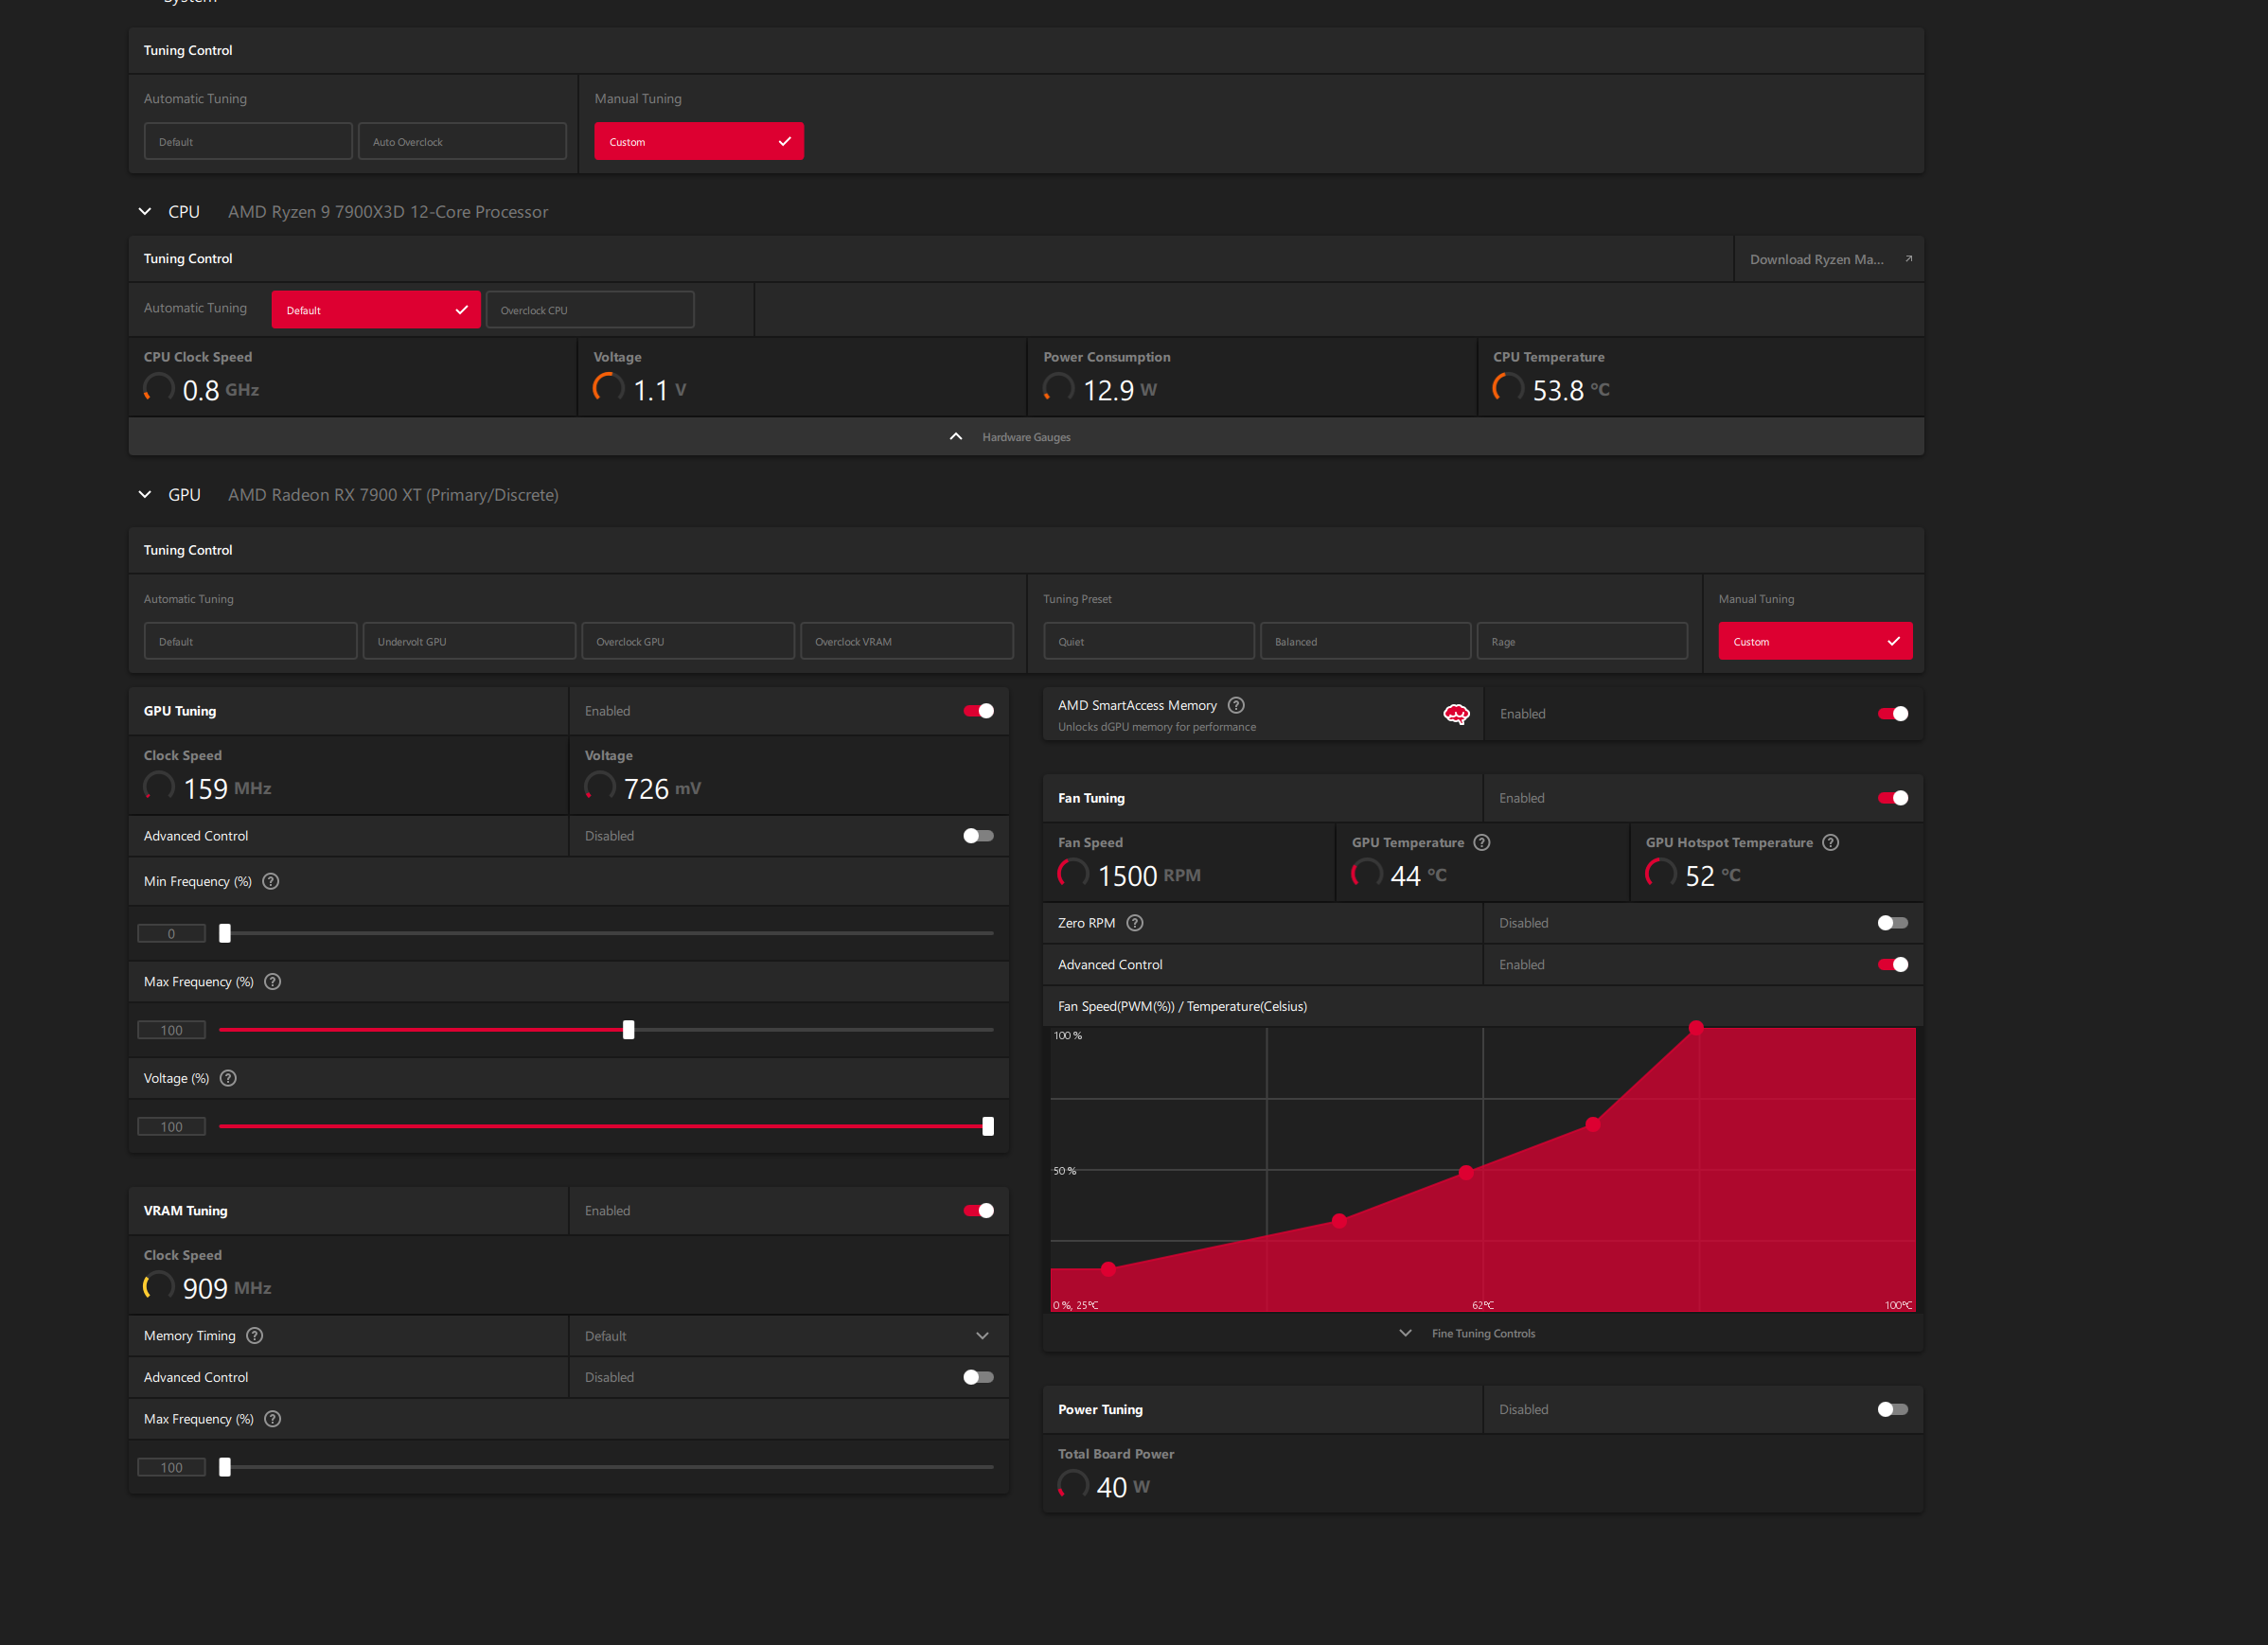
Task: Click fan curve point near 50%
Action: pos(1466,1172)
